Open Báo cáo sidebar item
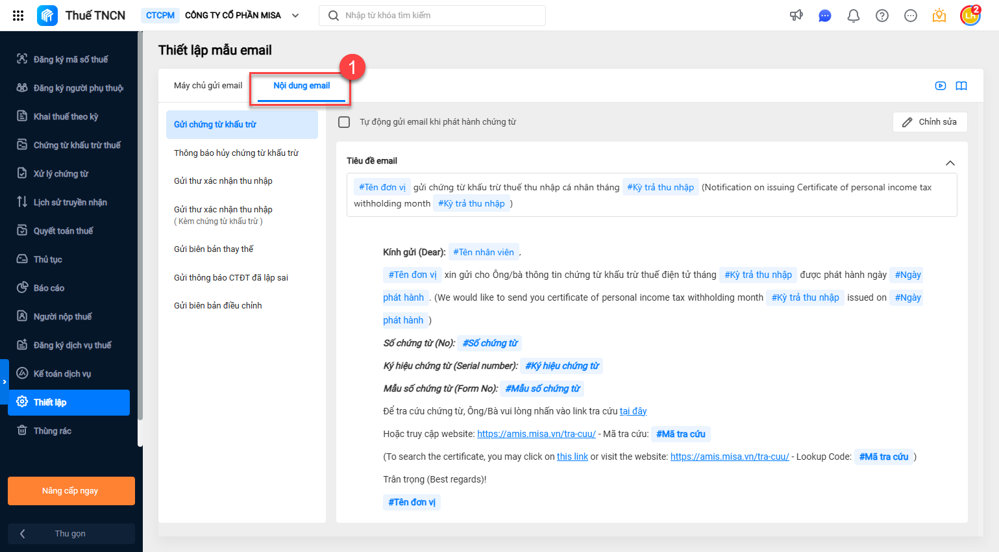Image resolution: width=999 pixels, height=552 pixels. click(69, 288)
